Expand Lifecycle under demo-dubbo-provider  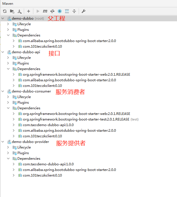[8, 147]
